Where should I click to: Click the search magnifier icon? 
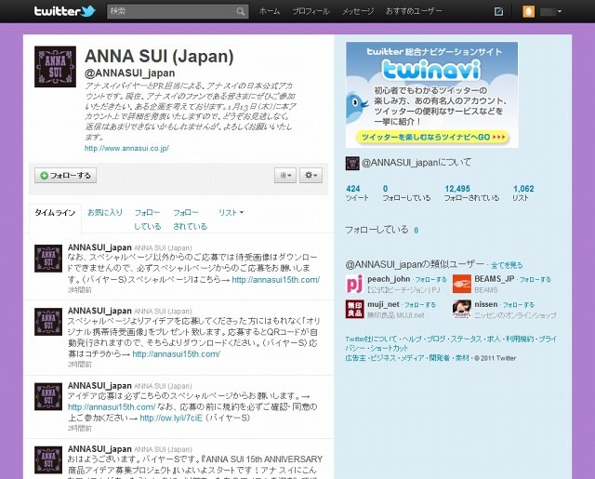click(x=241, y=11)
